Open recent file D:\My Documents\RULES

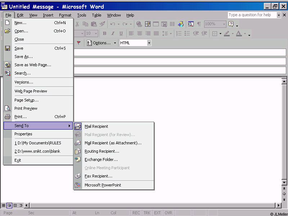[37, 143]
